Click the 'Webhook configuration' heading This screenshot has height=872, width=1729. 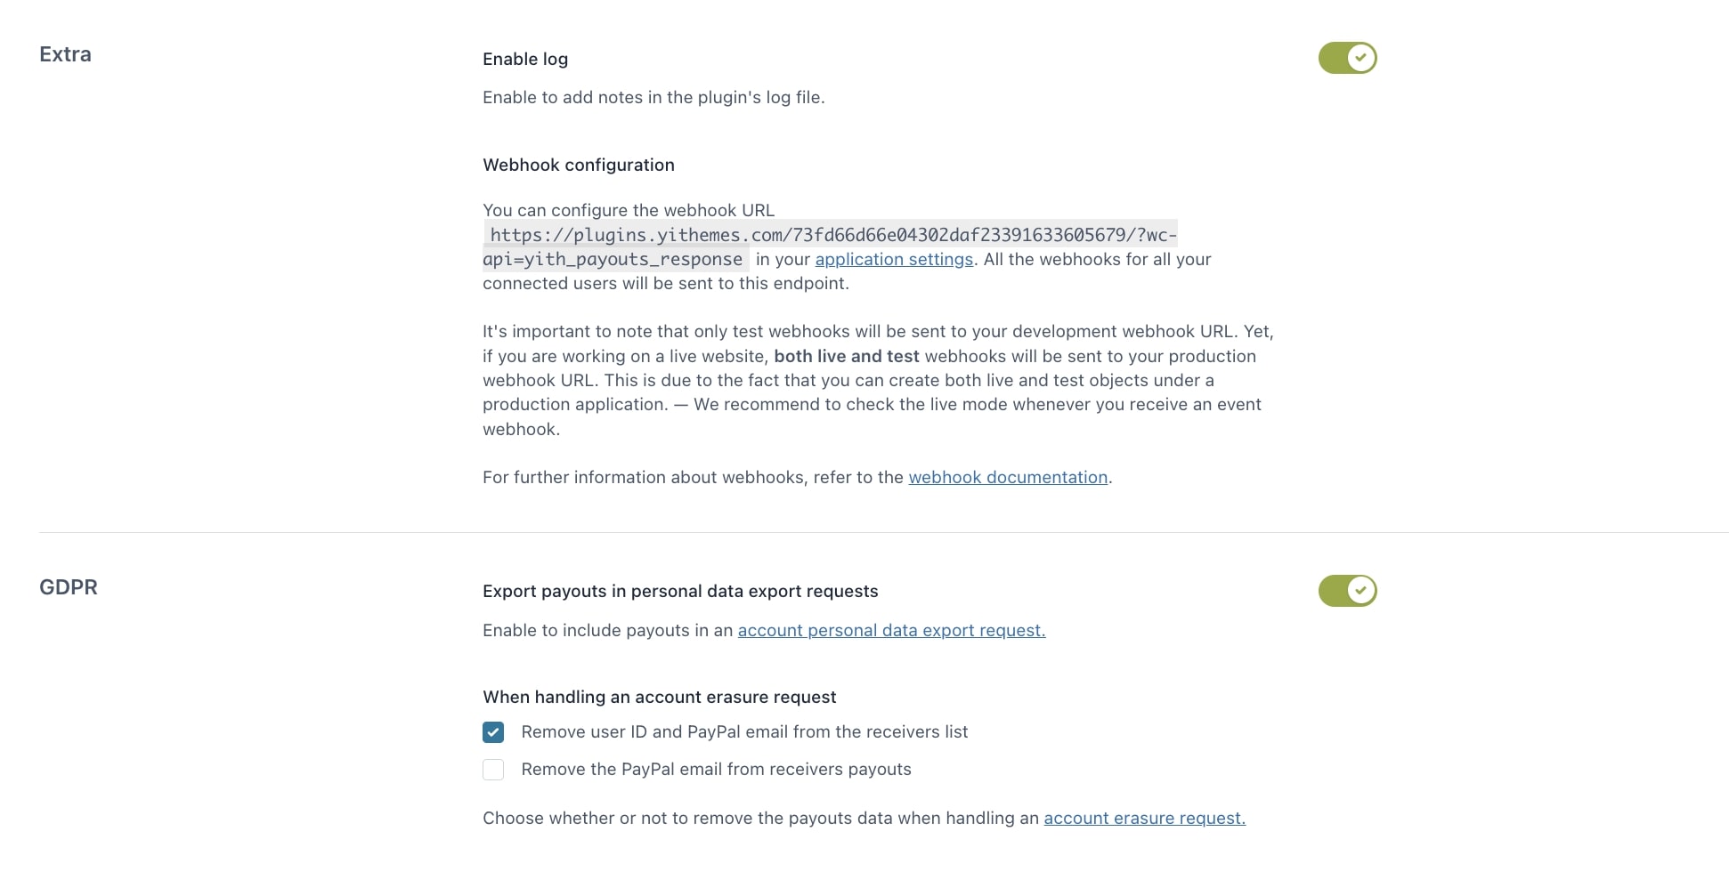[x=579, y=166]
